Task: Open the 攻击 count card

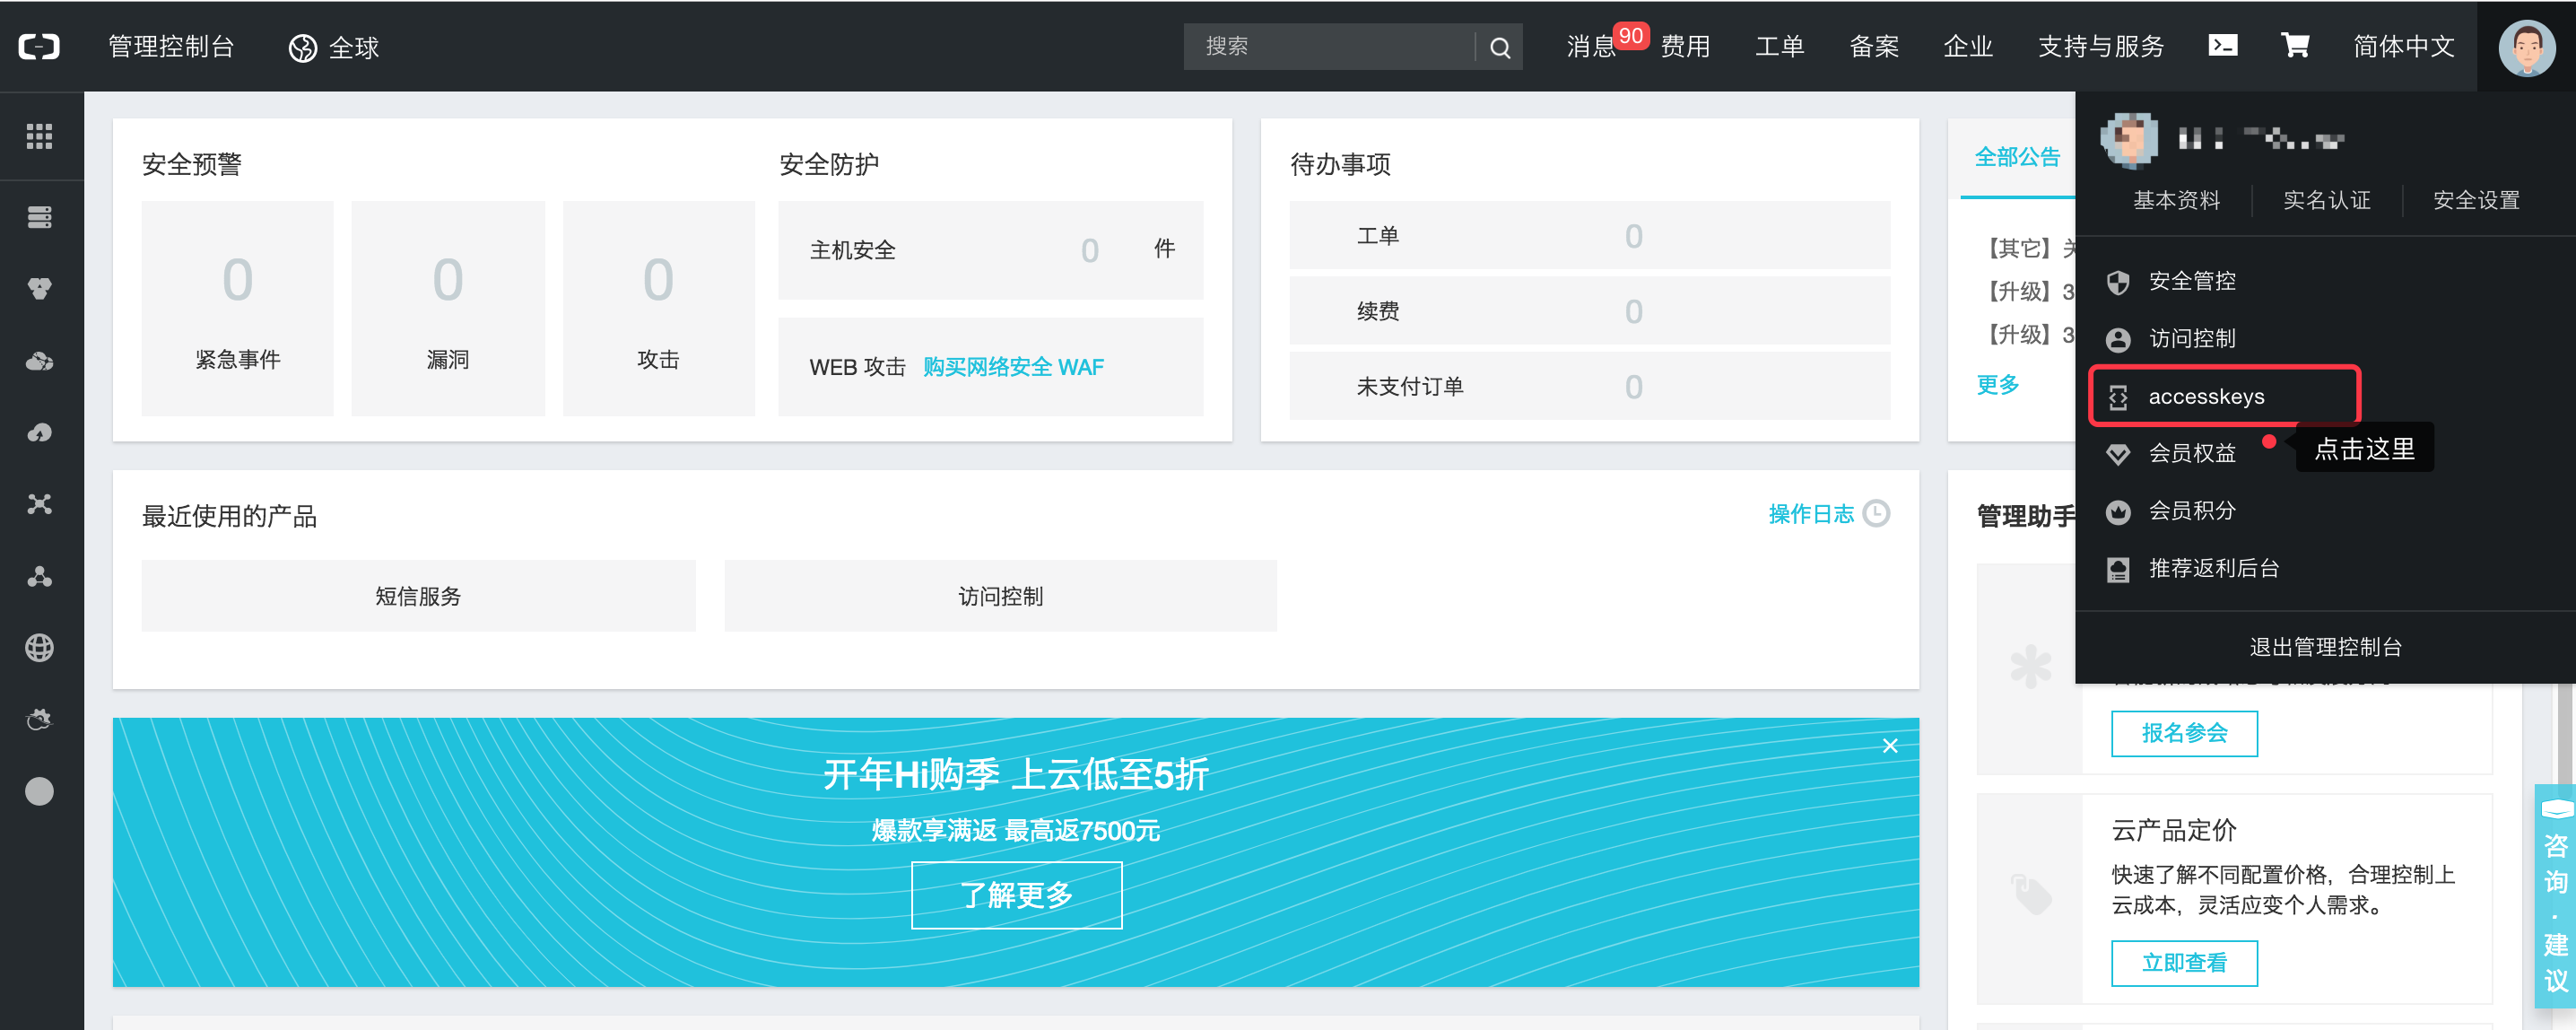Action: pyautogui.click(x=658, y=308)
